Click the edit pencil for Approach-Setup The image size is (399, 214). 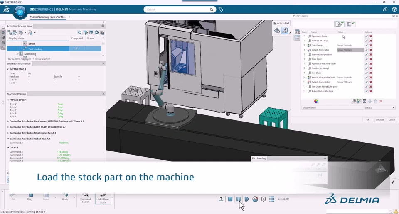[367, 36]
